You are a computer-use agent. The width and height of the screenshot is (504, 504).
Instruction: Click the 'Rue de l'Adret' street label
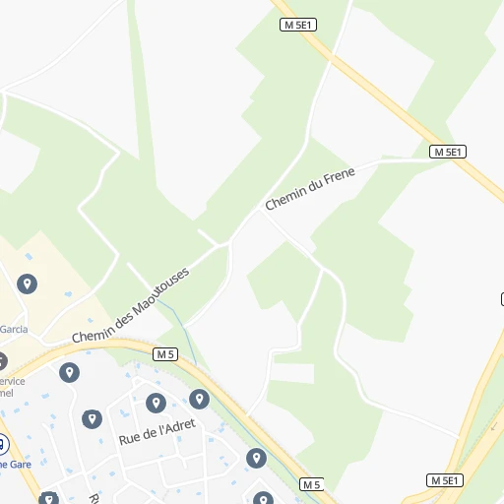coord(157,432)
